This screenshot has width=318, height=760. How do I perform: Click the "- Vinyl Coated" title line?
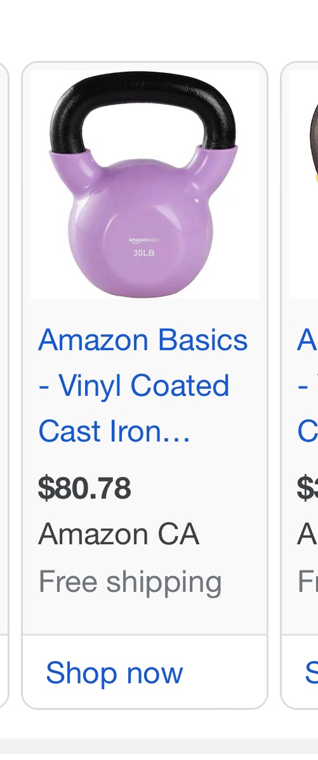pyautogui.click(x=134, y=386)
